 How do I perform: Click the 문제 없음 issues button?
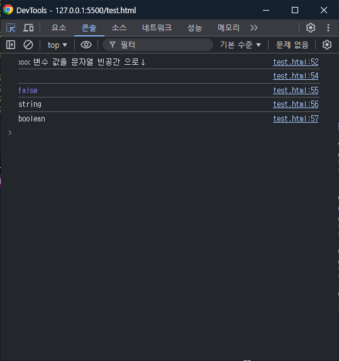[292, 45]
